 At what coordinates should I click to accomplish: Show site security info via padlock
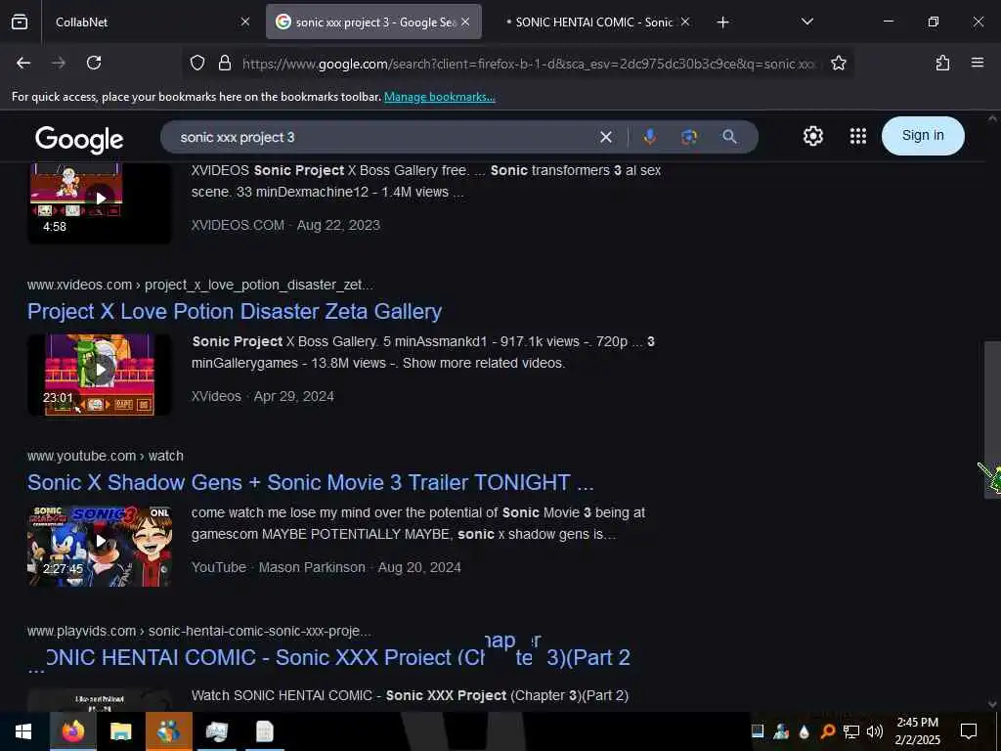pyautogui.click(x=225, y=63)
